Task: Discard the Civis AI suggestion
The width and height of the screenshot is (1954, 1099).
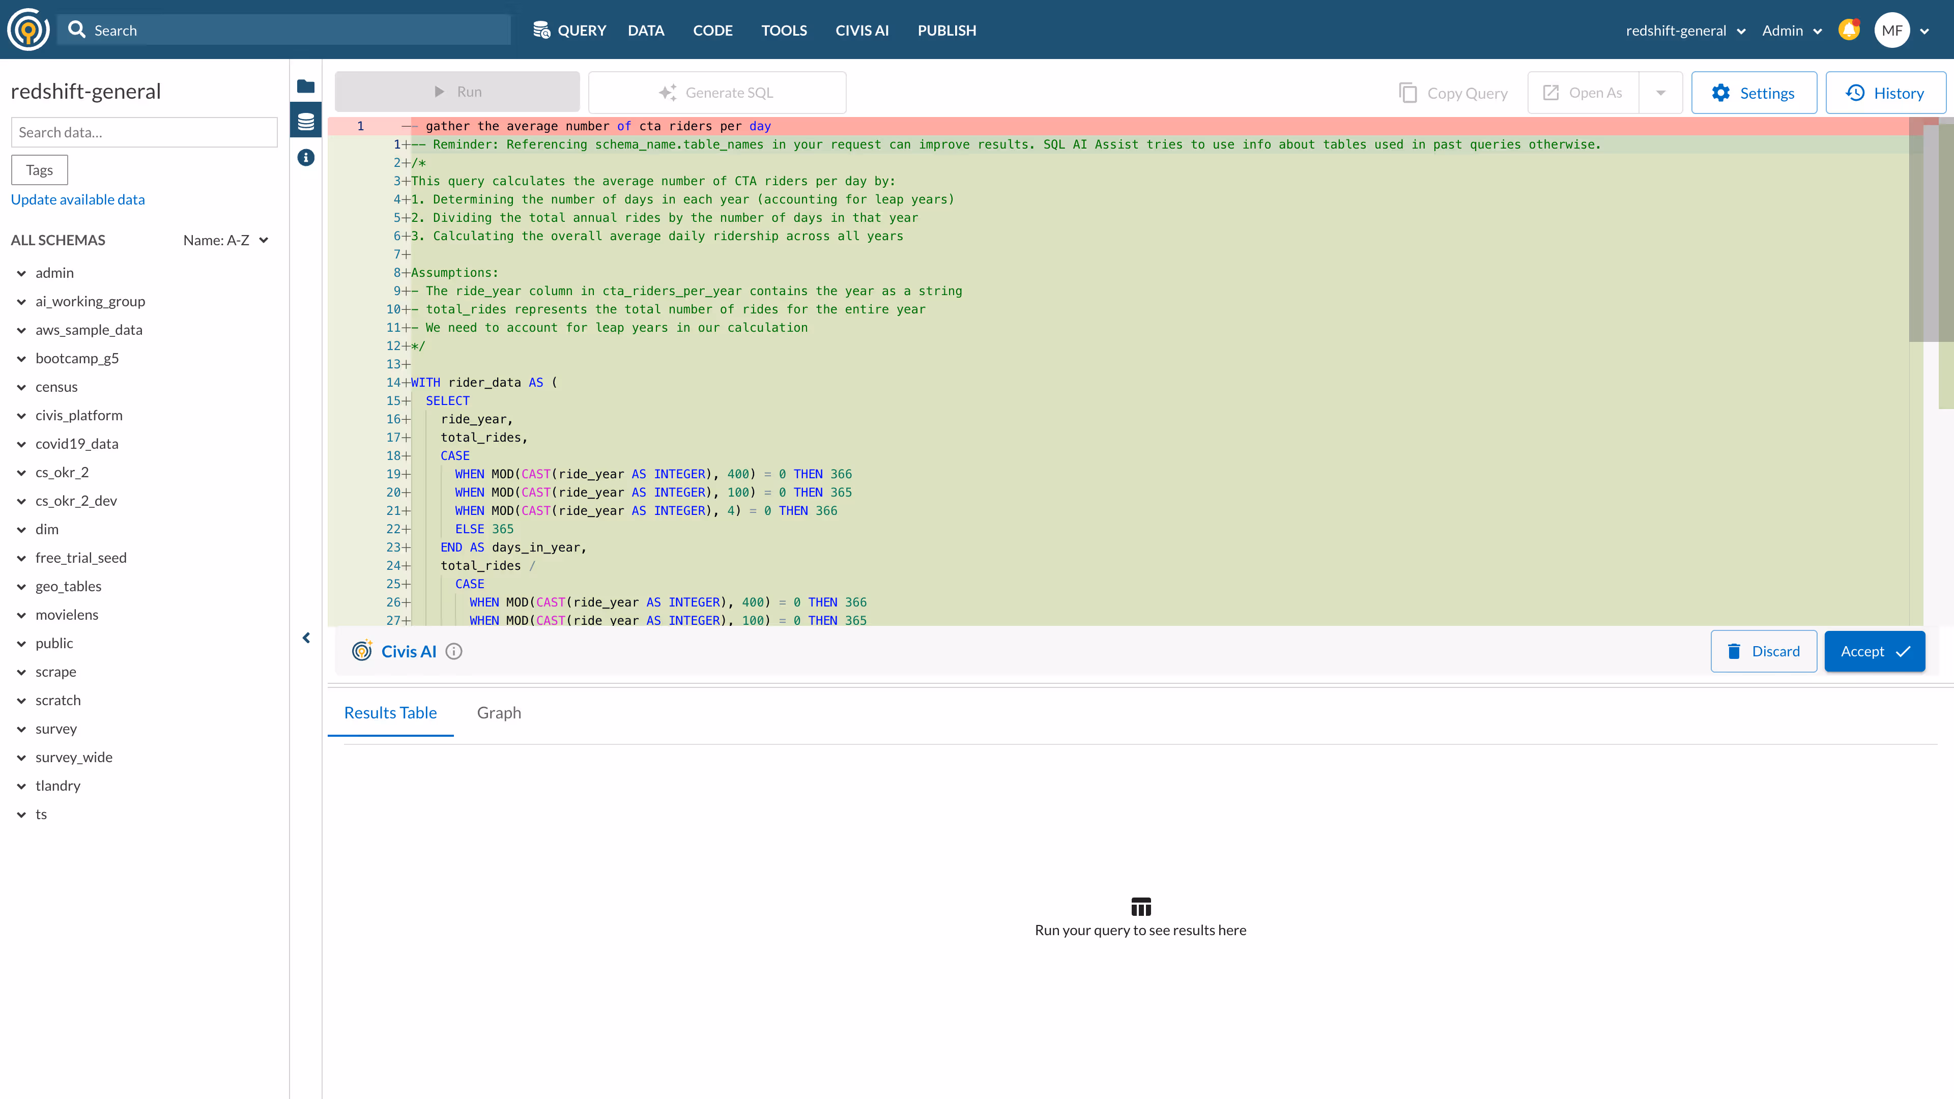Action: [1764, 651]
